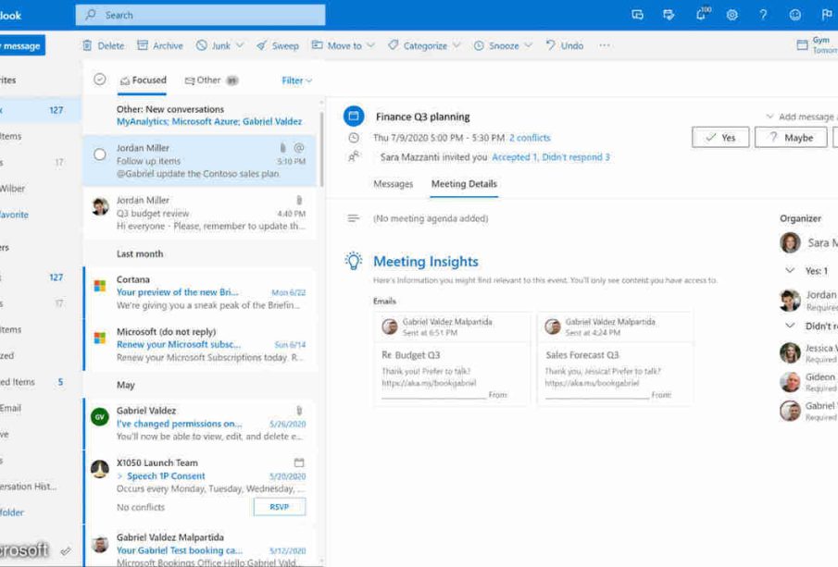Toggle select-all circle above message list

100,80
